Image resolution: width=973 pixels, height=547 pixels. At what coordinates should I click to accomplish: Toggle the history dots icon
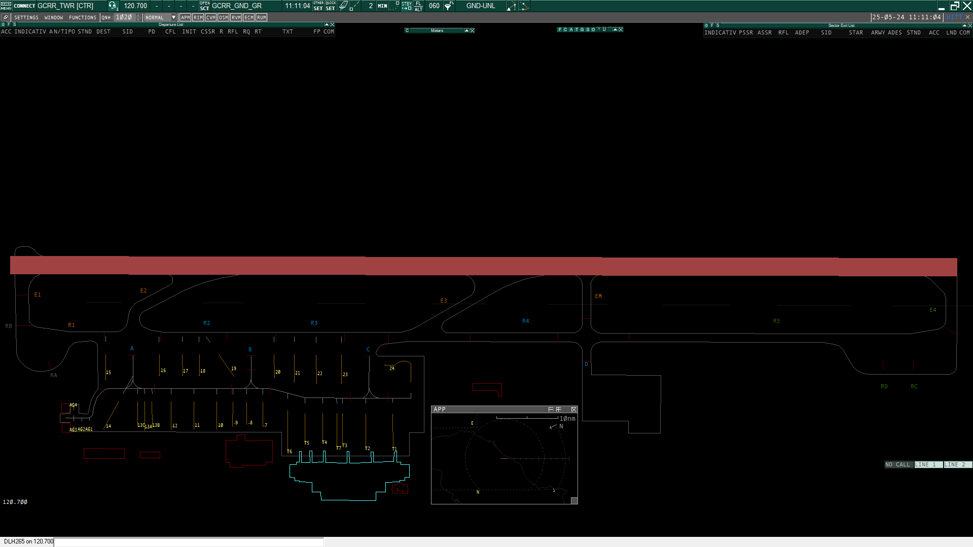pos(394,6)
